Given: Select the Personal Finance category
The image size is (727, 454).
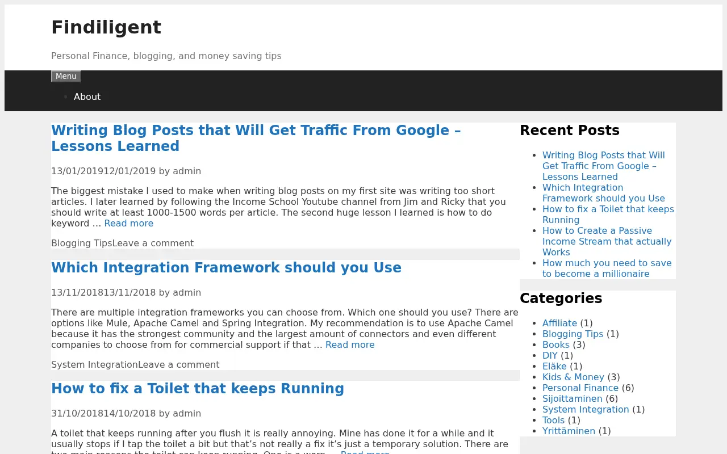Looking at the screenshot, I should click(580, 388).
